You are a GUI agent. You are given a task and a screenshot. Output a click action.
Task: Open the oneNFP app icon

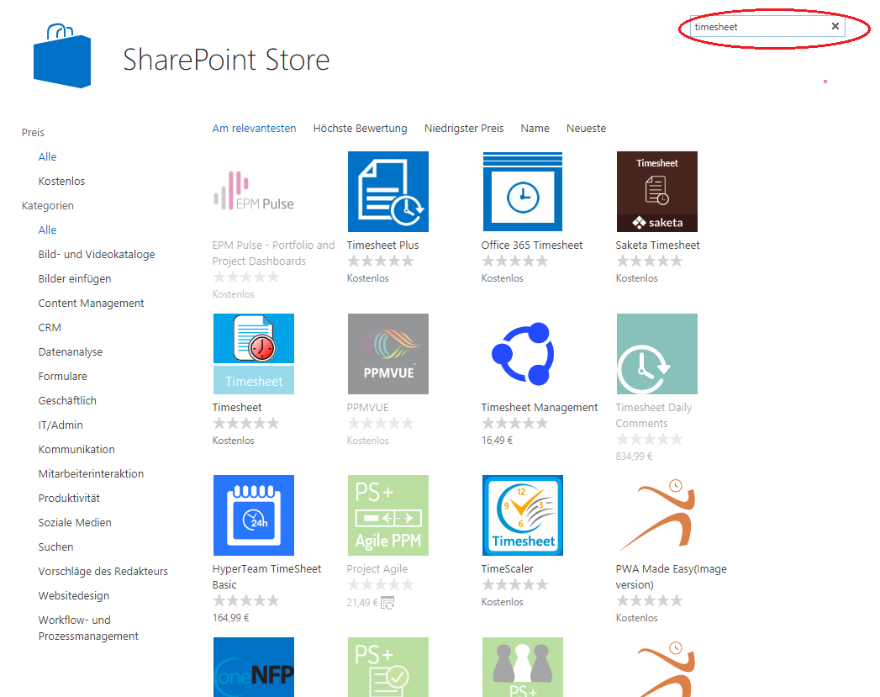click(x=254, y=668)
